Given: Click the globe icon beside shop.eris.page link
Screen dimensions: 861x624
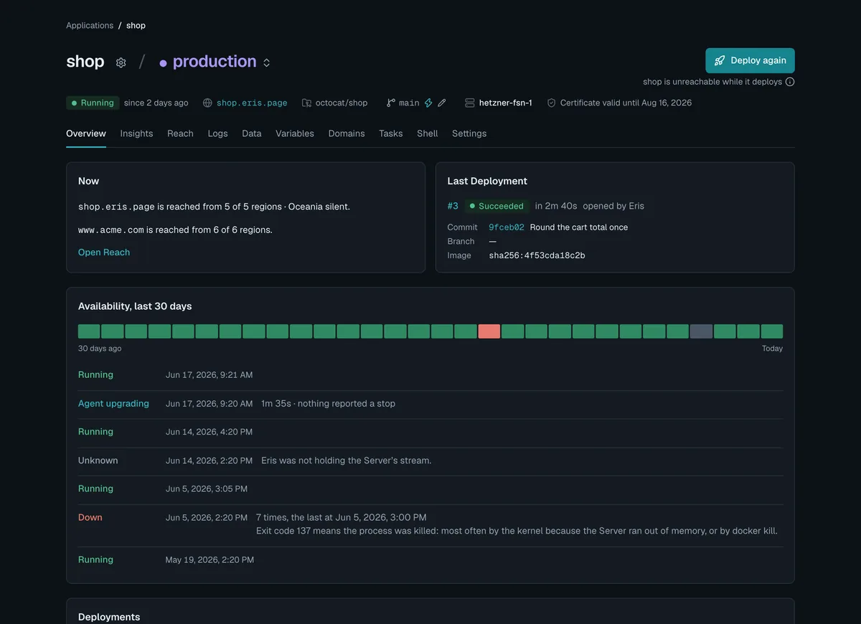Looking at the screenshot, I should tap(207, 103).
